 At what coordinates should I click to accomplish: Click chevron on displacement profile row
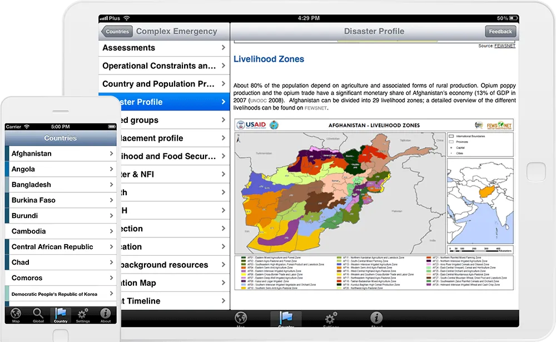[x=224, y=138]
